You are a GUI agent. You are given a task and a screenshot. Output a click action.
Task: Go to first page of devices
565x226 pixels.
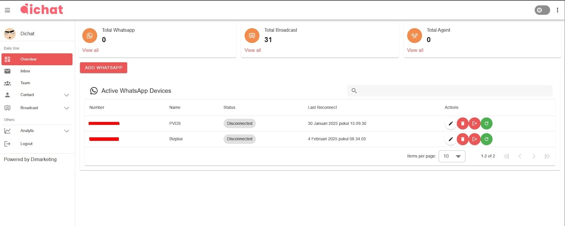(506, 156)
